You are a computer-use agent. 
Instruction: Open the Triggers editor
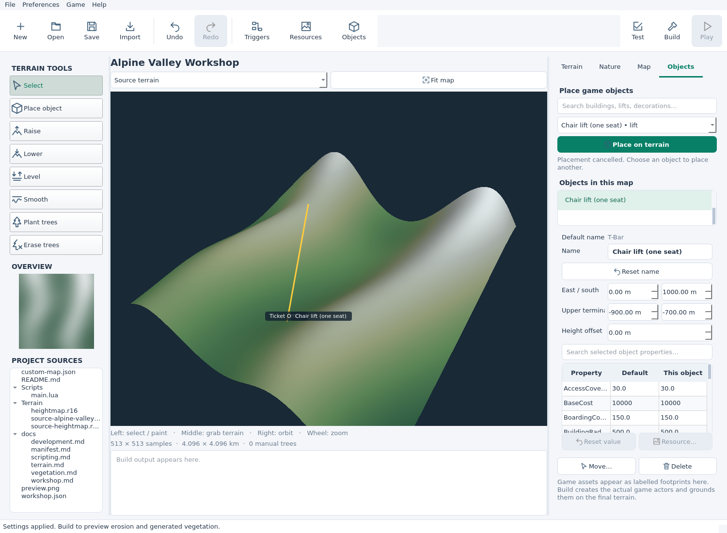point(257,31)
